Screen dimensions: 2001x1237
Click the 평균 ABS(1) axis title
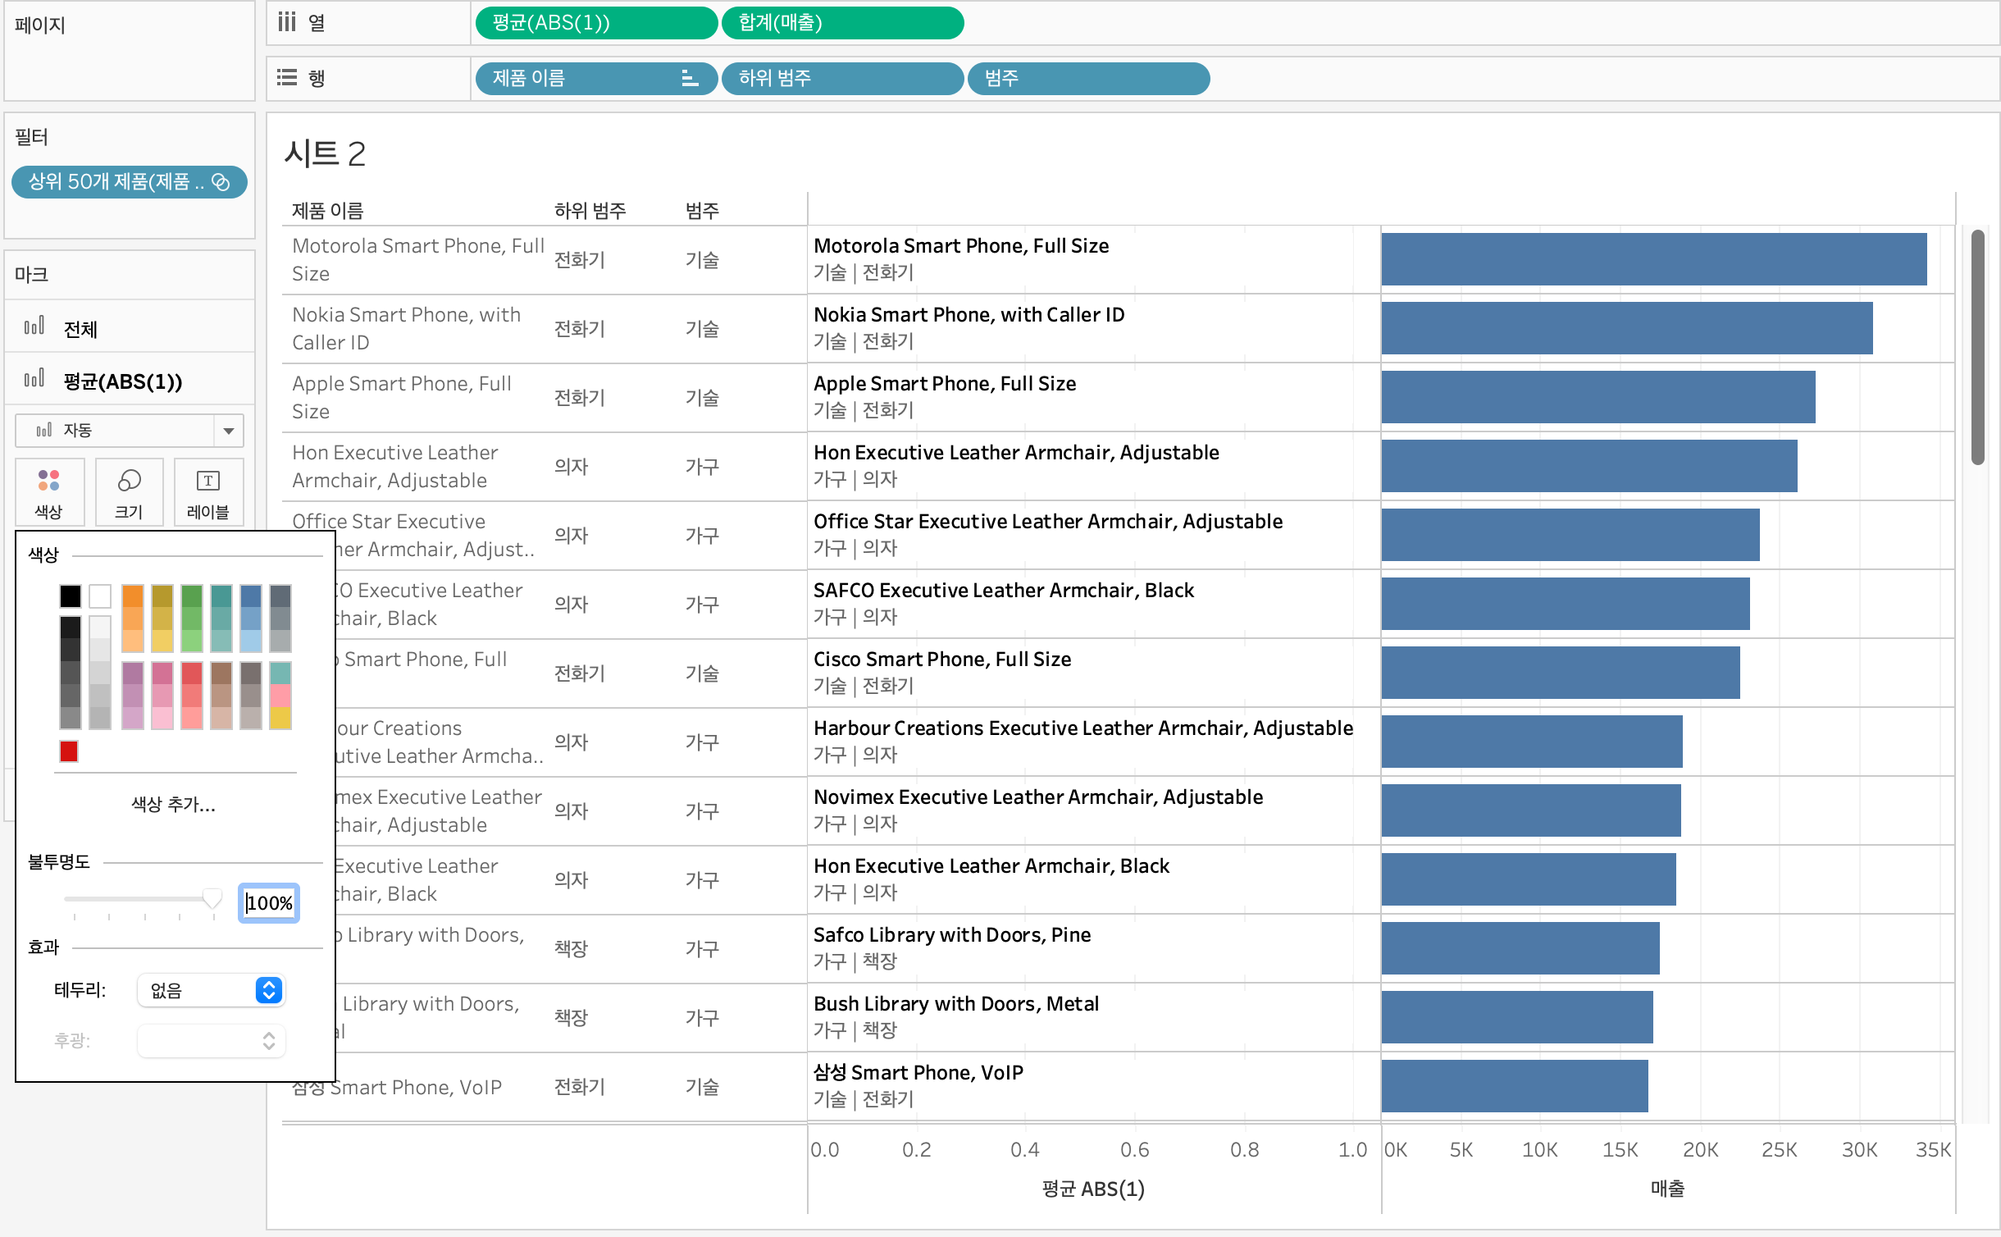coord(1093,1189)
